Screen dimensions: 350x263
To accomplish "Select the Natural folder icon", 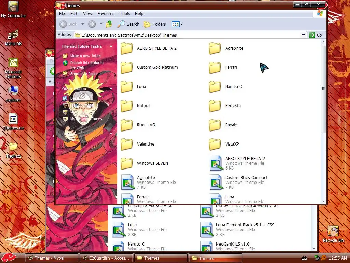I will point(127,106).
